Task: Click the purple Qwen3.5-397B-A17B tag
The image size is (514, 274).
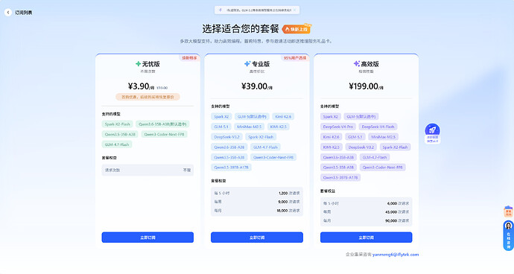Action: tap(340, 177)
